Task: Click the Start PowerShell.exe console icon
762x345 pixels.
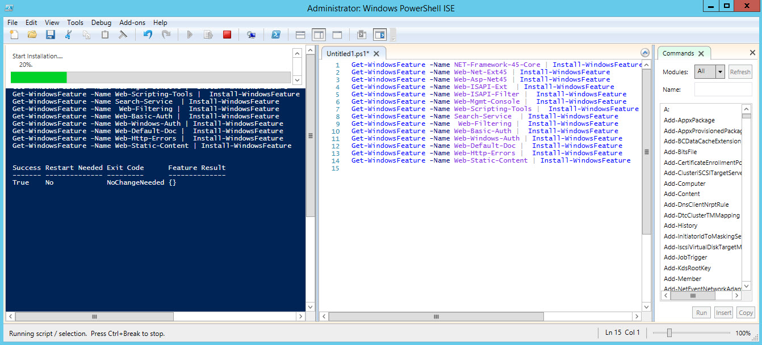Action: tap(276, 35)
